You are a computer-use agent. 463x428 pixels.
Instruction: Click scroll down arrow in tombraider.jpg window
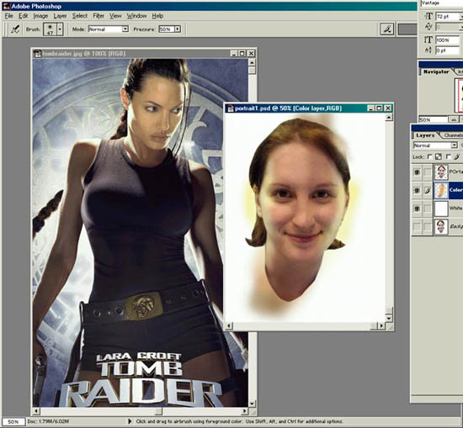(252, 404)
